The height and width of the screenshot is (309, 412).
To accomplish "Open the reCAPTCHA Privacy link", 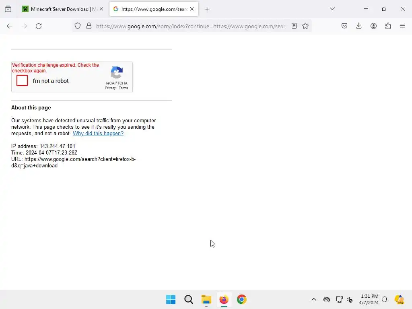I will 110,88.
